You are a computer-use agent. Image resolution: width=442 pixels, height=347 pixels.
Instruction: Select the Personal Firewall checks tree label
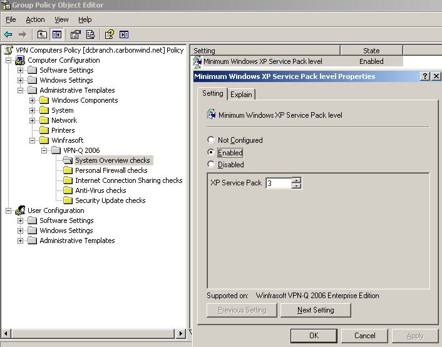click(111, 170)
